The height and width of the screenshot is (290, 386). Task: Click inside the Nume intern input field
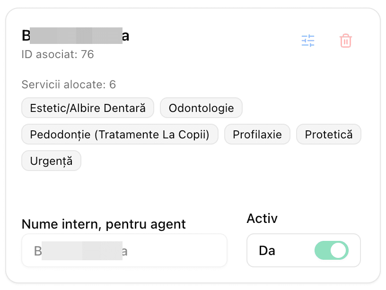(124, 250)
